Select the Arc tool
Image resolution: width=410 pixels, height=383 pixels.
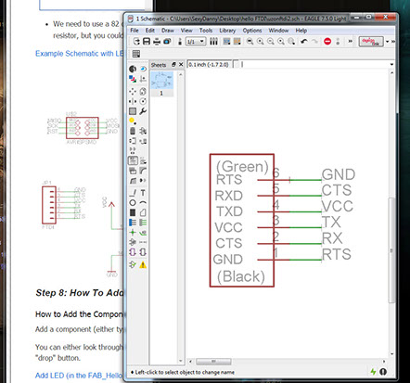click(x=143, y=203)
